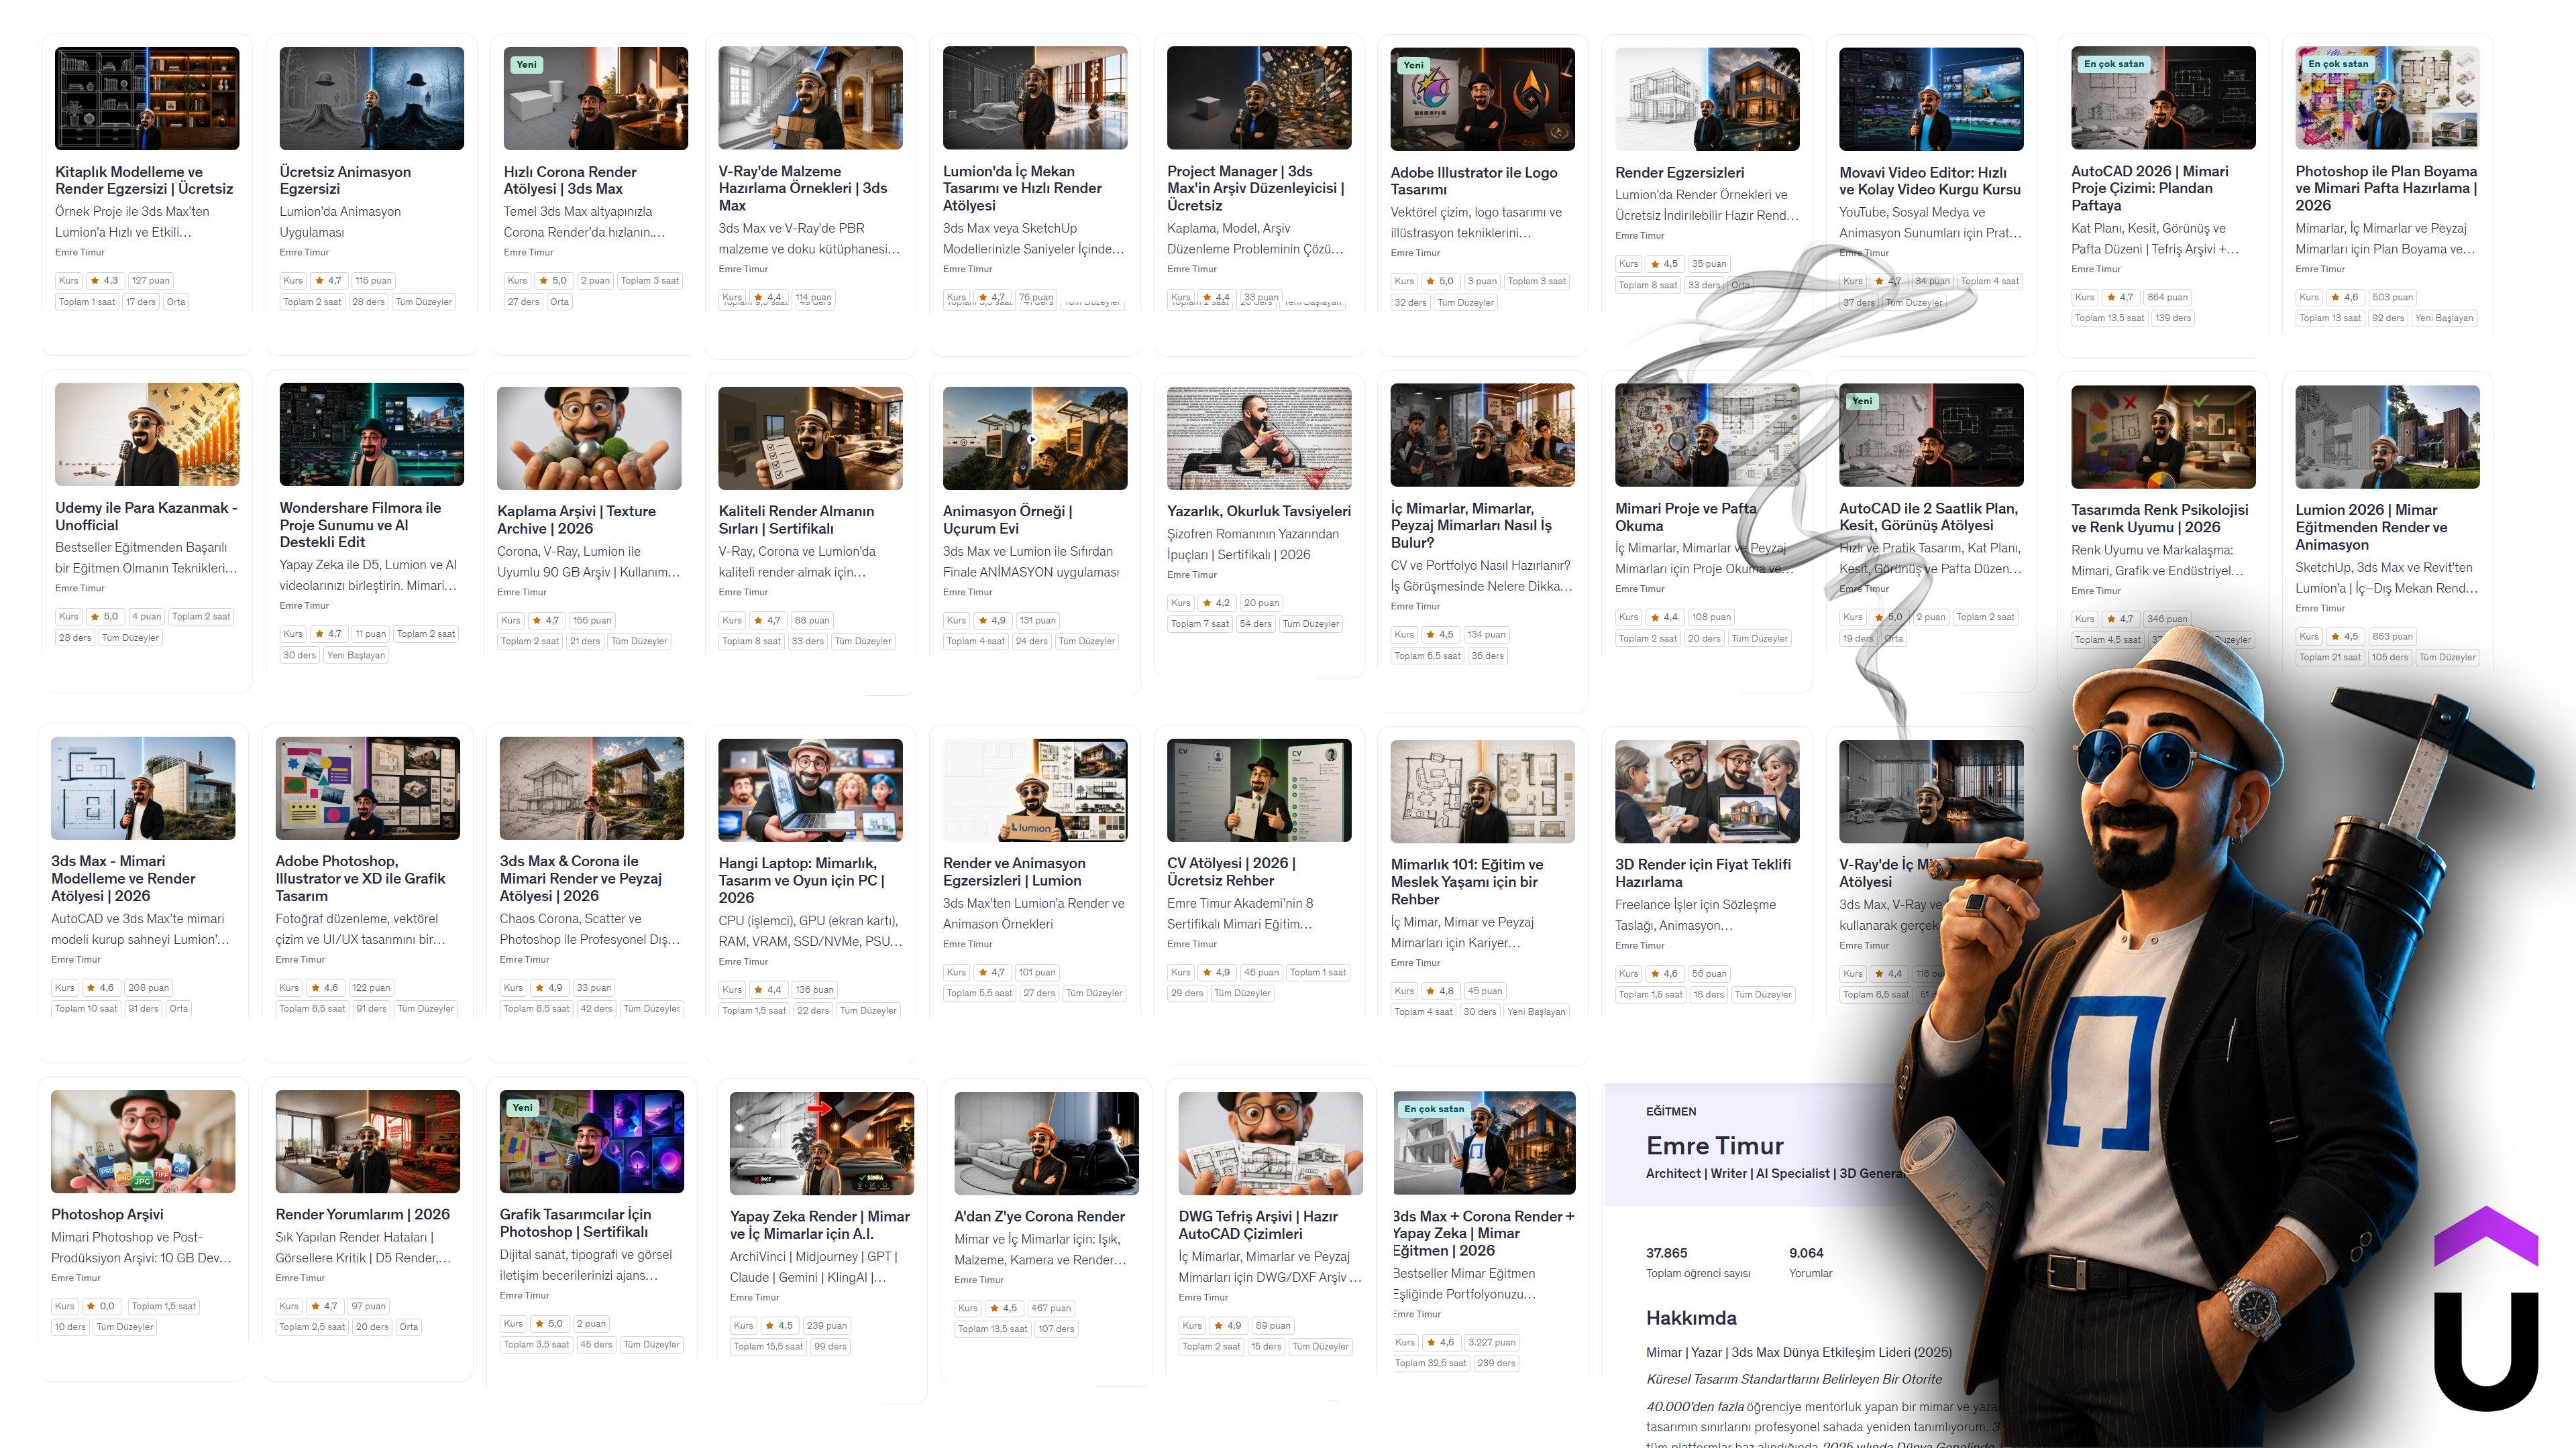Screen dimensions: 2576x1448
Task: Click the title 'Ücretsiz Animasyon Egzersizi'
Action: 345,180
